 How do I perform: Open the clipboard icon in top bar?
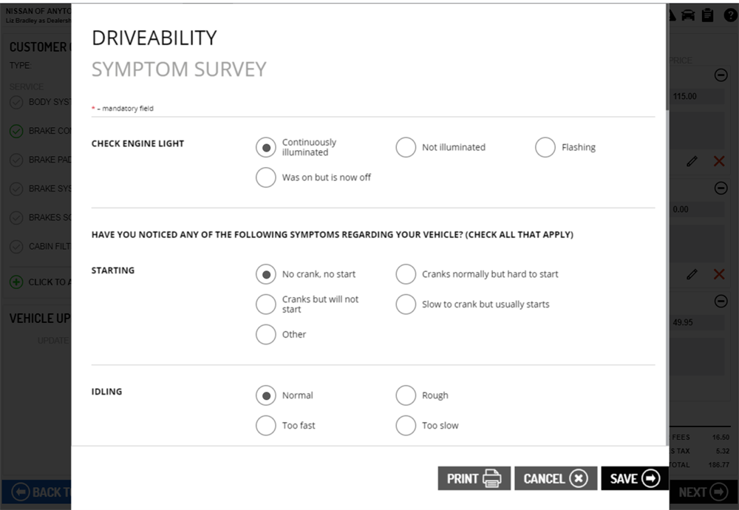pos(708,15)
